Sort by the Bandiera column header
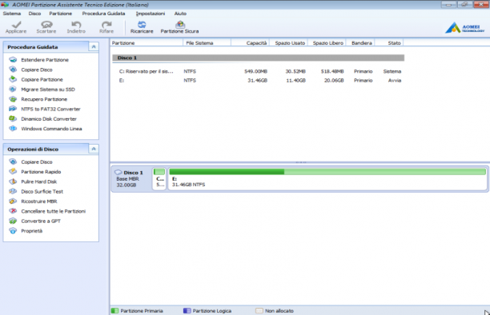Viewport: 490px width, 315px height. (360, 42)
